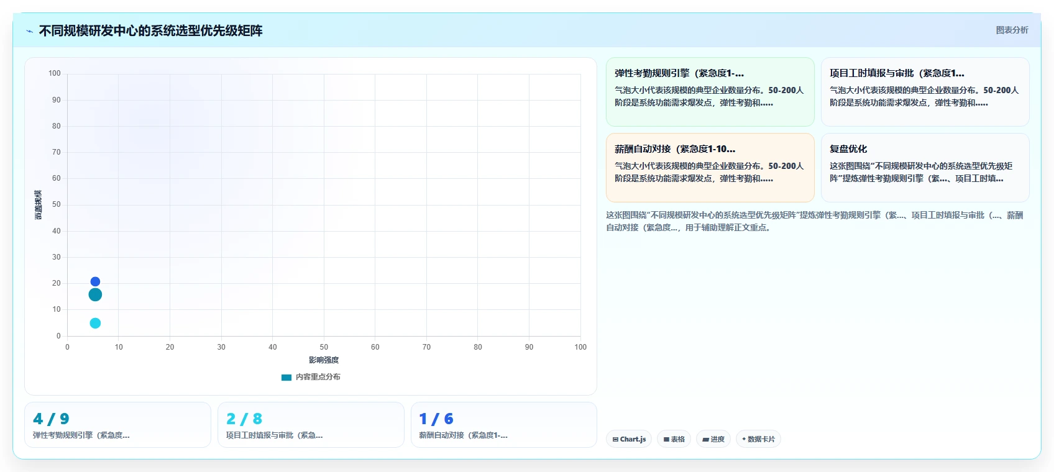This screenshot has width=1054, height=472.
Task: Click the dark blue bubble near 20
Action: 95,282
